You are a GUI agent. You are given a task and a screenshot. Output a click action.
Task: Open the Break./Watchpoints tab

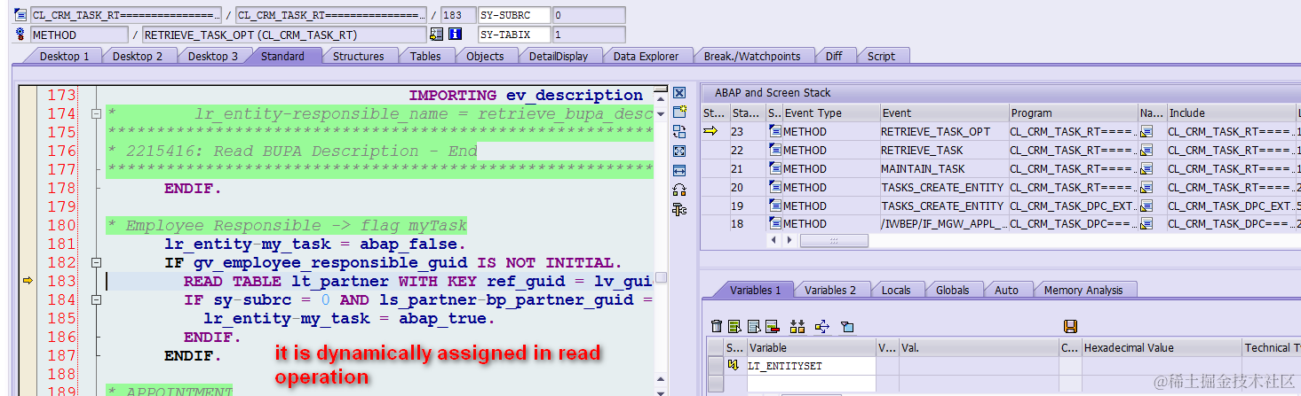pos(752,56)
